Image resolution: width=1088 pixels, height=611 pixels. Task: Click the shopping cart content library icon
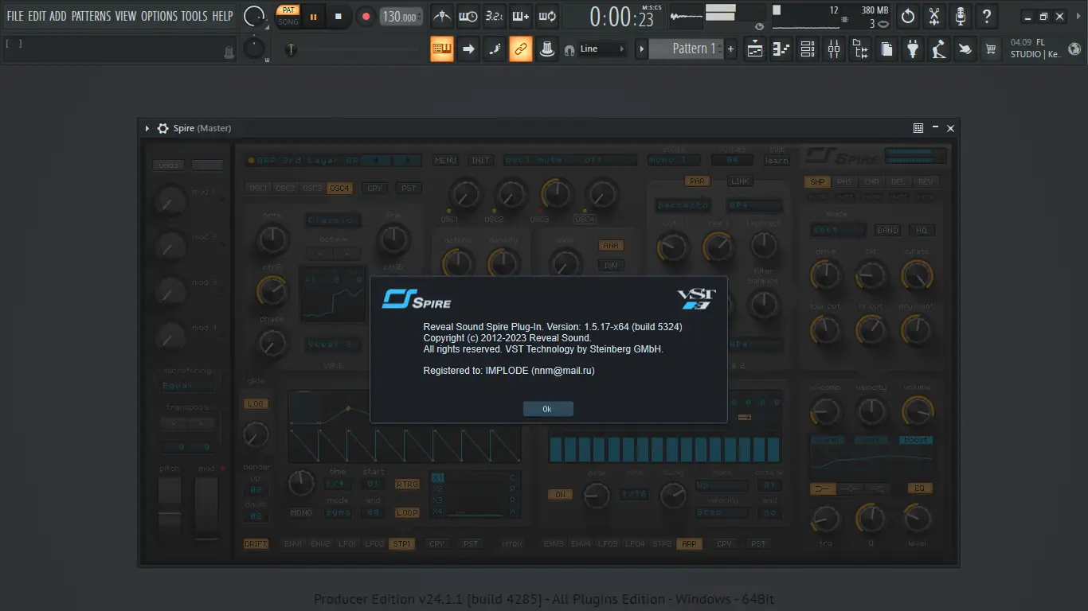(x=991, y=49)
